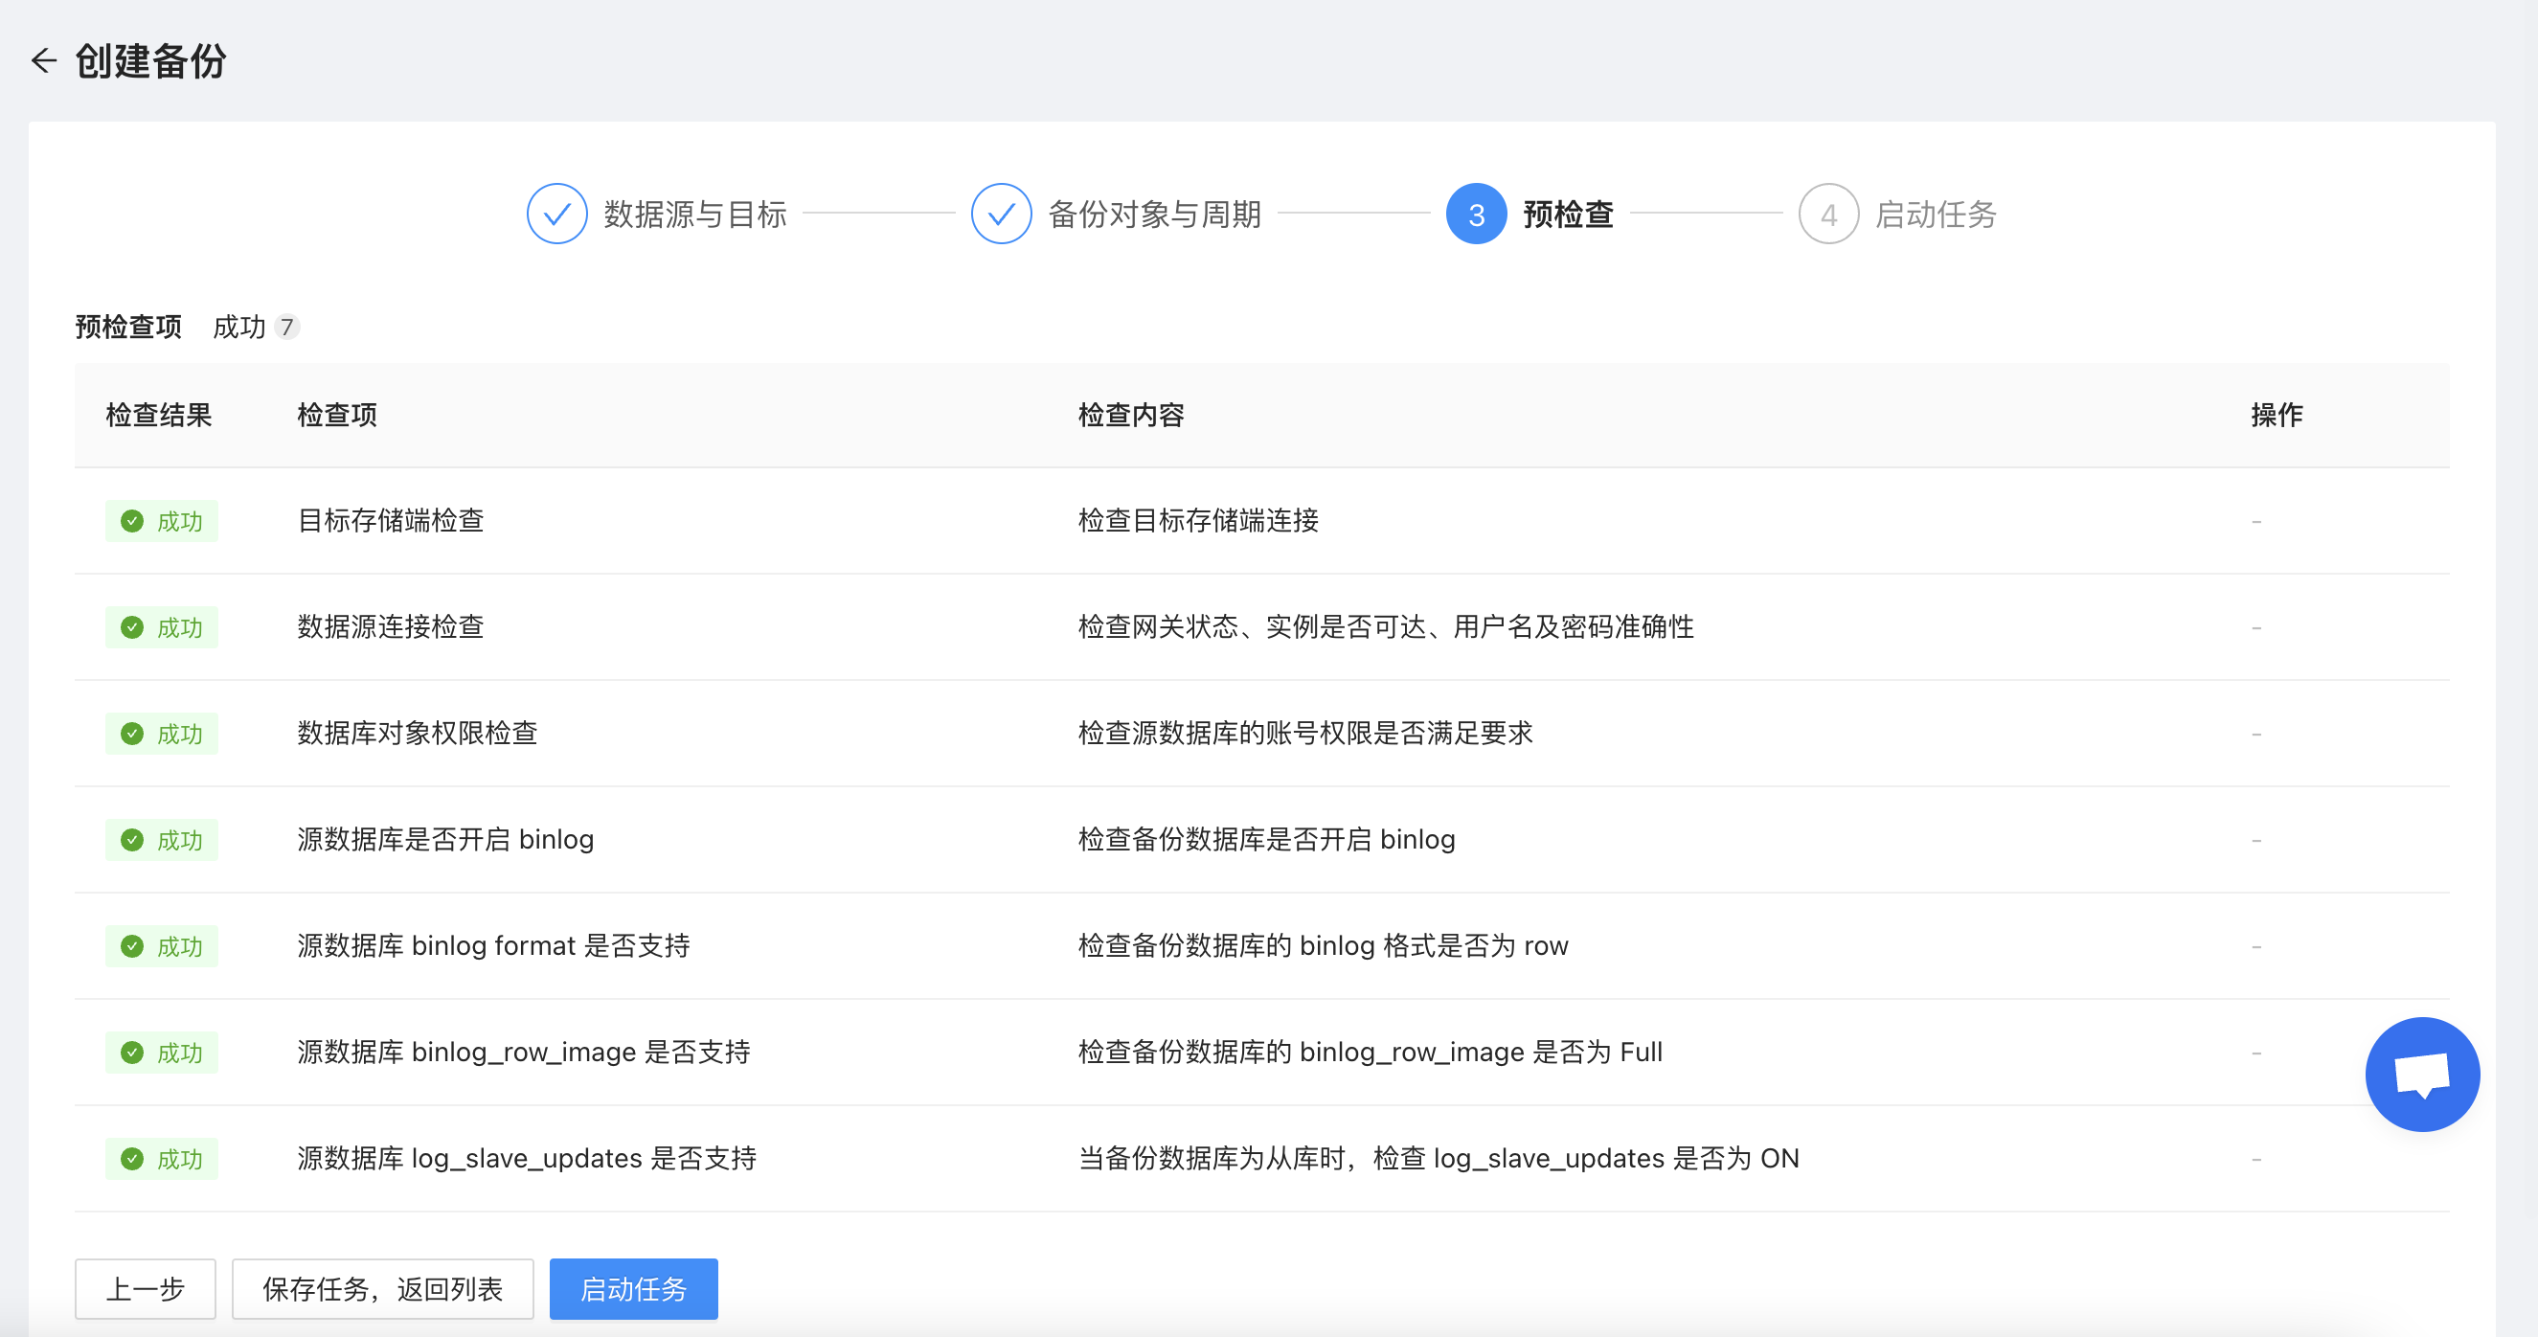The width and height of the screenshot is (2538, 1337).
Task: Click the 成功 badge in binlog_row_image row
Action: [x=163, y=1053]
